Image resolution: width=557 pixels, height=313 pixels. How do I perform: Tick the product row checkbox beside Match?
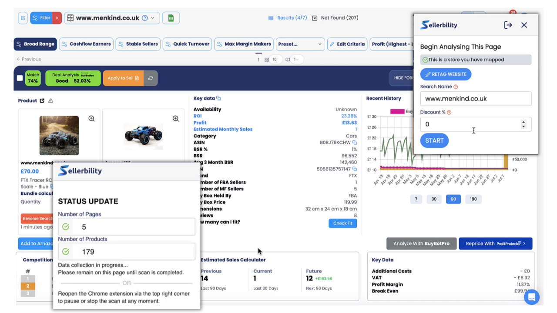[20, 78]
